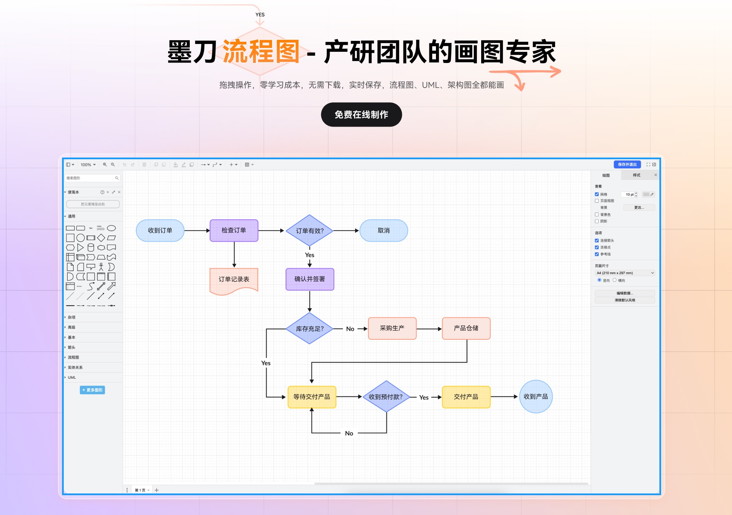Click the shadow toolbar icon
This screenshot has height=515, width=732.
pos(192,164)
